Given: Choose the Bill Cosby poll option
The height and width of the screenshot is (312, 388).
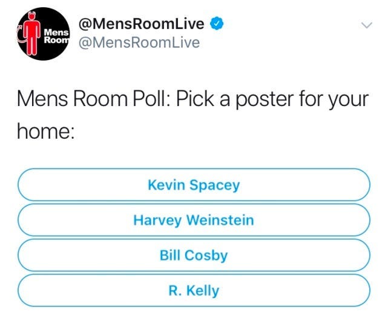Looking at the screenshot, I should point(194,255).
